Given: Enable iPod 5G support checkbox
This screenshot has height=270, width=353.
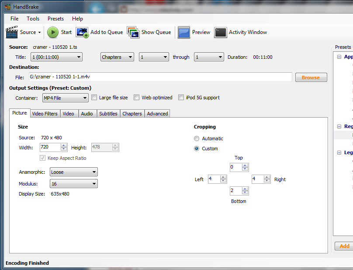Looking at the screenshot, I should pos(181,98).
